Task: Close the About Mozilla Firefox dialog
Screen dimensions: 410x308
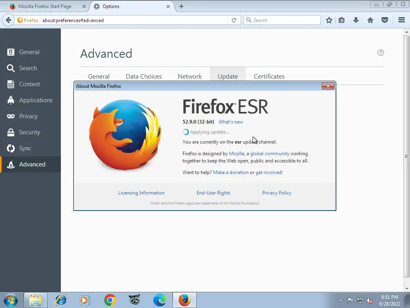Action: pos(328,86)
